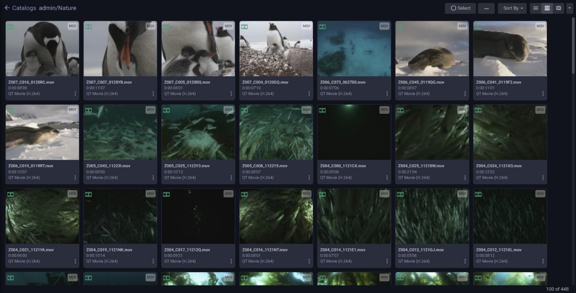Click film clip icon on Z004_C080_1121CX thumbnail
This screenshot has width=576, height=293.
tap(322, 110)
